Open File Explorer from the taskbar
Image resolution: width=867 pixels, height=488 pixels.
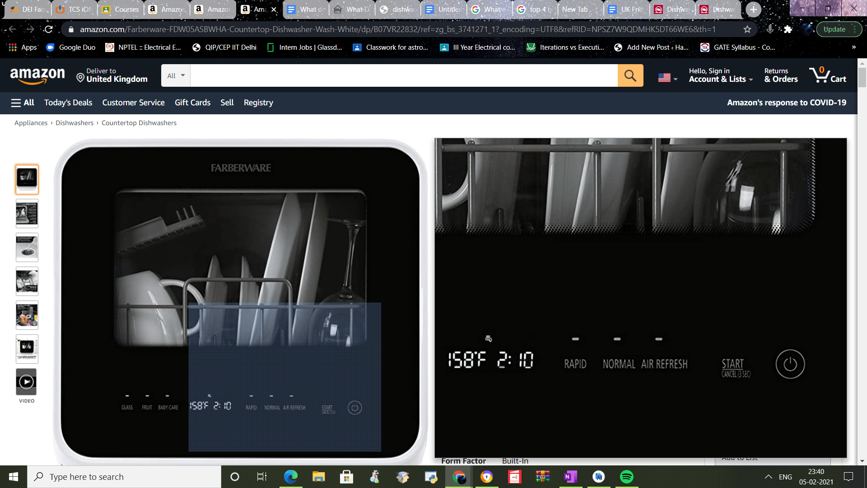tap(319, 477)
